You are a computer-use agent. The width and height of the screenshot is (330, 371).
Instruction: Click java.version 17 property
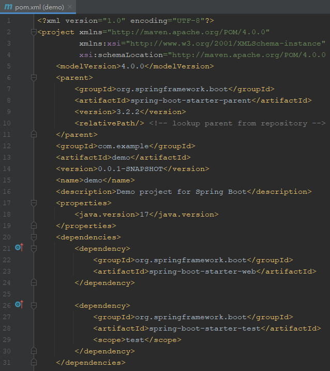point(147,215)
